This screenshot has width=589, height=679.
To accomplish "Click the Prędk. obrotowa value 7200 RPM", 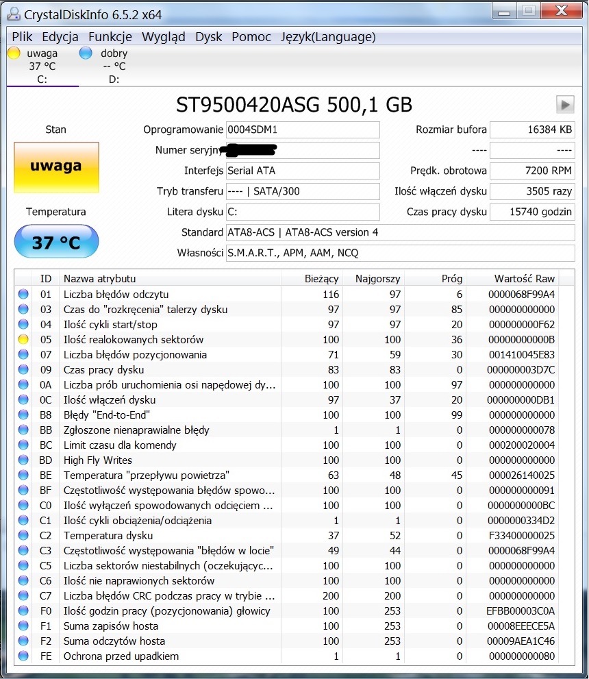I will click(532, 171).
